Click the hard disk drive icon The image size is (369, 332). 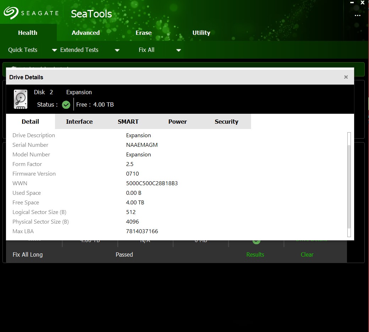(21, 99)
